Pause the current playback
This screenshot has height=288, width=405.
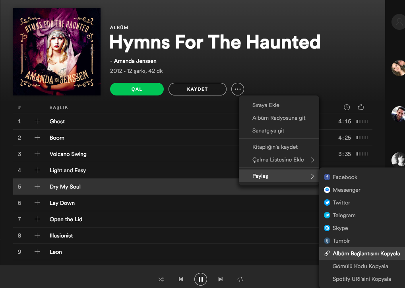pos(201,279)
